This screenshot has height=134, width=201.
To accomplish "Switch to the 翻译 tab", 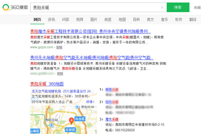I will pyautogui.click(x=193, y=19).
